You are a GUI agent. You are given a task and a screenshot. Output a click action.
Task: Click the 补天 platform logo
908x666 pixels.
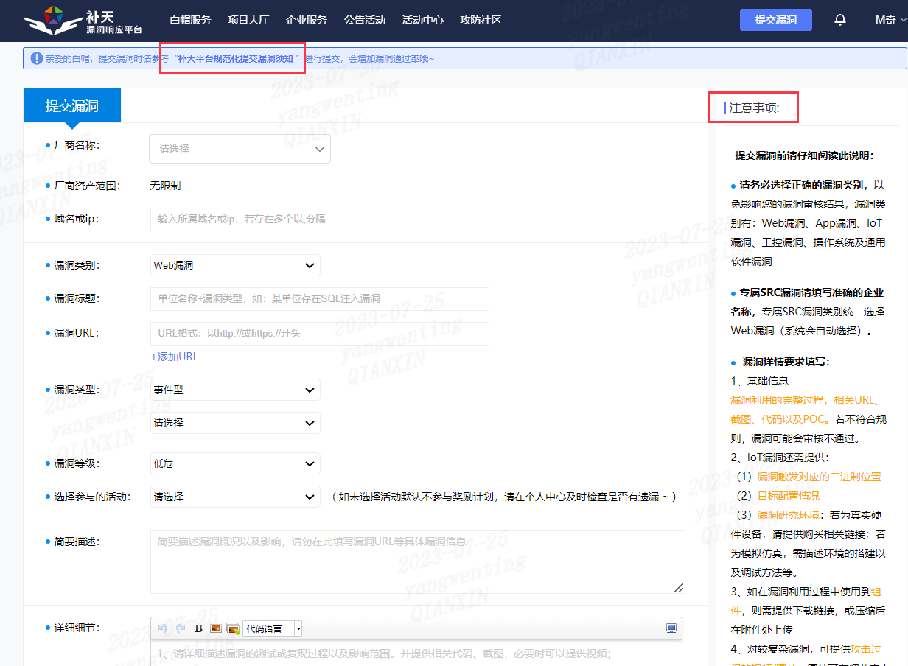click(x=83, y=21)
